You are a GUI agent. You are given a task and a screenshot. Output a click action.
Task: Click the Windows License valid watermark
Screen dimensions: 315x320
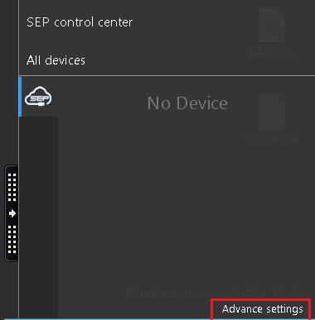click(x=219, y=292)
